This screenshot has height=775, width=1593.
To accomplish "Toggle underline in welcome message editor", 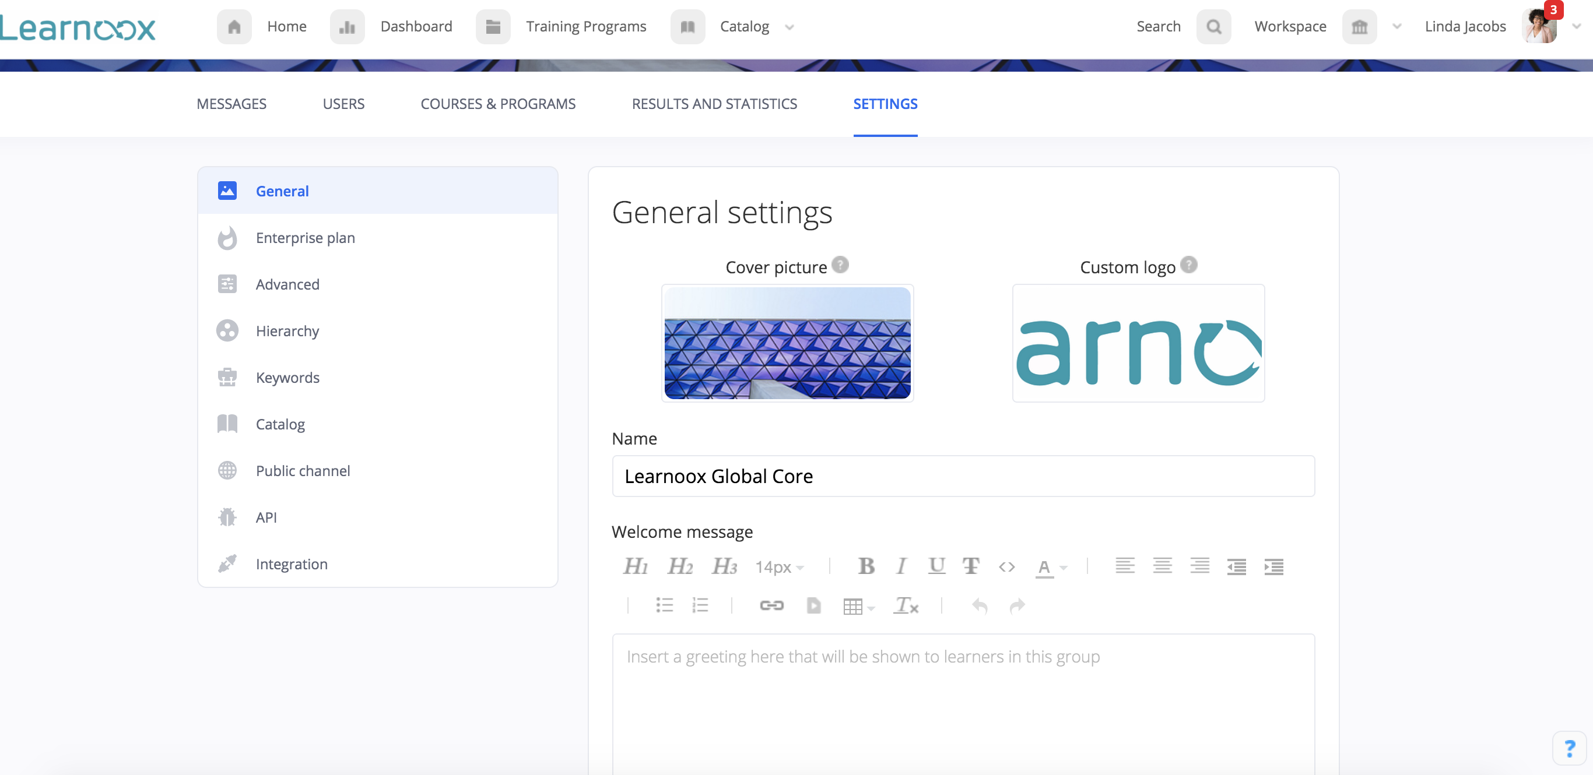I will [936, 566].
